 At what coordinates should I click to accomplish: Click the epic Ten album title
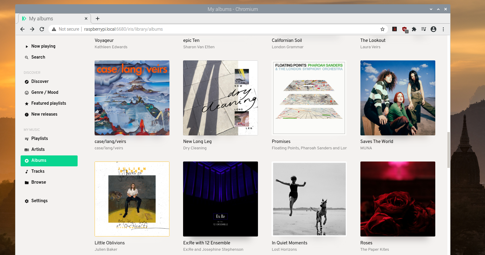[x=191, y=40]
